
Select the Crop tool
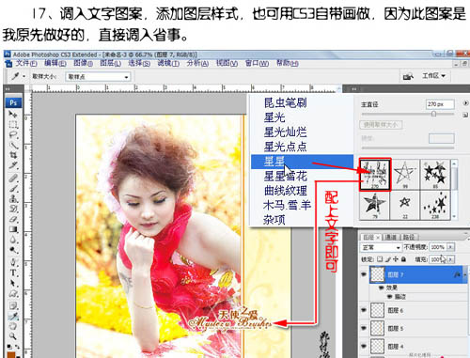pyautogui.click(x=13, y=155)
